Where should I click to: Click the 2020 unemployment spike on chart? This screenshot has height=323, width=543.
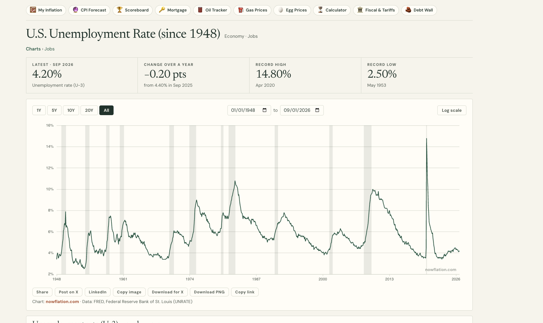tap(426, 139)
